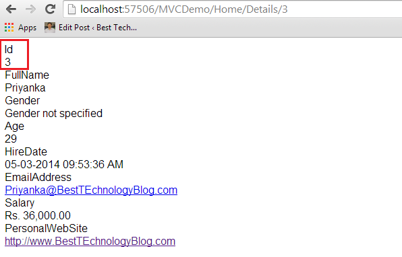402x257 pixels.
Task: Click the Age value 29
Action: click(11, 139)
